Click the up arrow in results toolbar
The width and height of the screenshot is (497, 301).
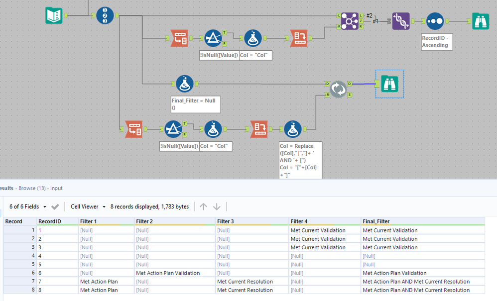[203, 206]
